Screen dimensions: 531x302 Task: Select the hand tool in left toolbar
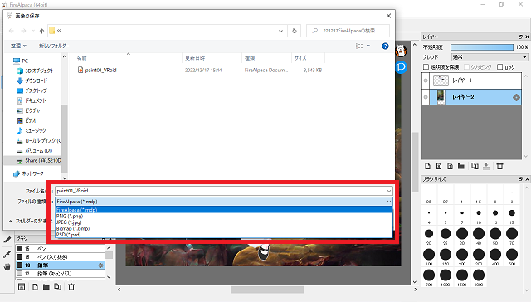[7, 267]
